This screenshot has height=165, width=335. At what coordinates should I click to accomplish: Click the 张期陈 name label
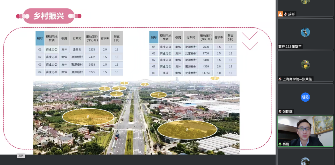(x=288, y=112)
